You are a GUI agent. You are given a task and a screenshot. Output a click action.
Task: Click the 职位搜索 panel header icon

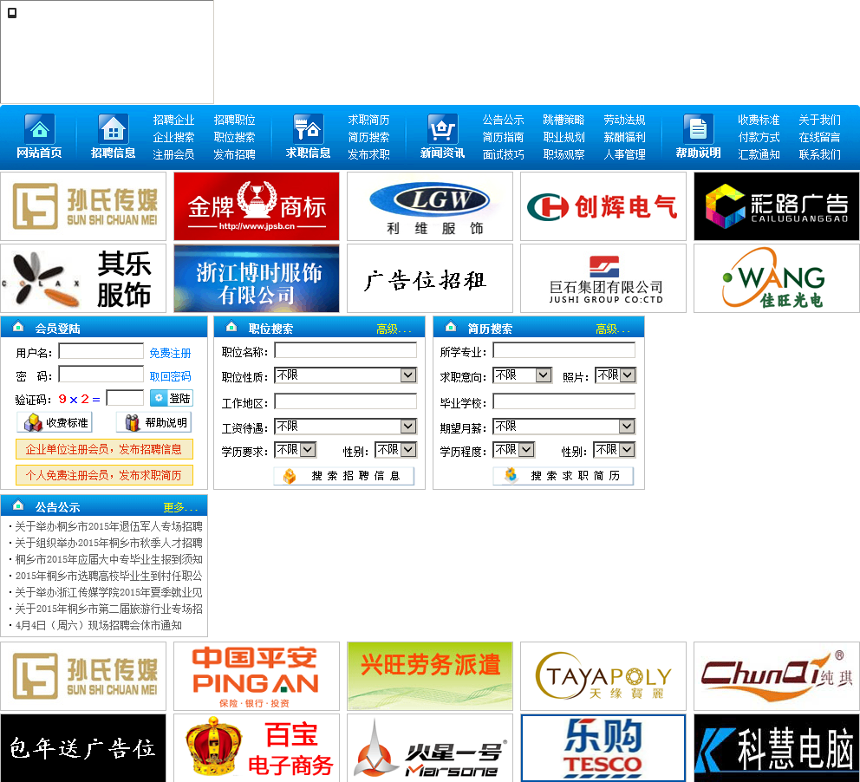231,327
